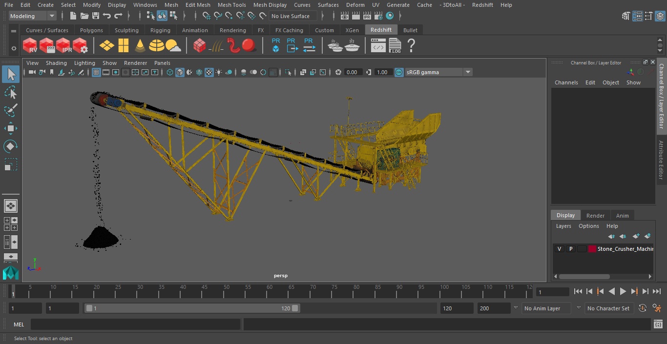Click the red layer color swatch
The height and width of the screenshot is (344, 667).
pos(592,249)
